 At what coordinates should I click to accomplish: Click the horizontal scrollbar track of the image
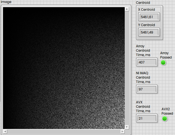pos(64,131)
